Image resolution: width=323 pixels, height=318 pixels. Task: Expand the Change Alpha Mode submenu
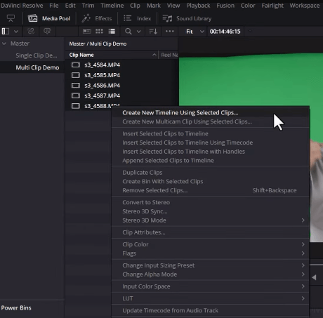210,274
